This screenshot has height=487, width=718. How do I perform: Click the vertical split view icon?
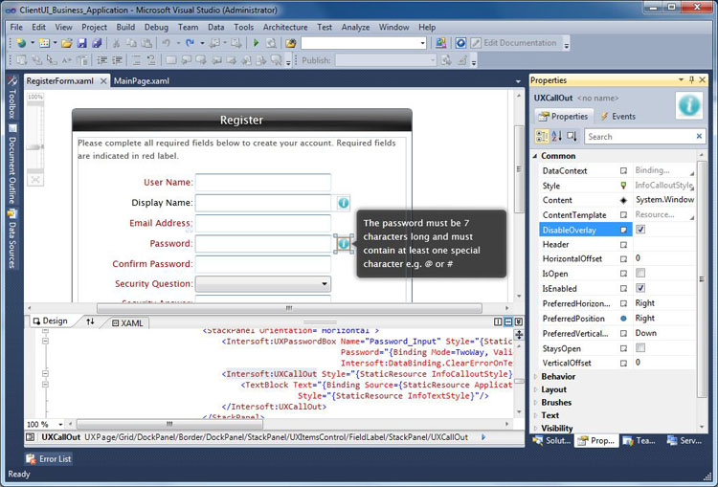pyautogui.click(x=498, y=321)
